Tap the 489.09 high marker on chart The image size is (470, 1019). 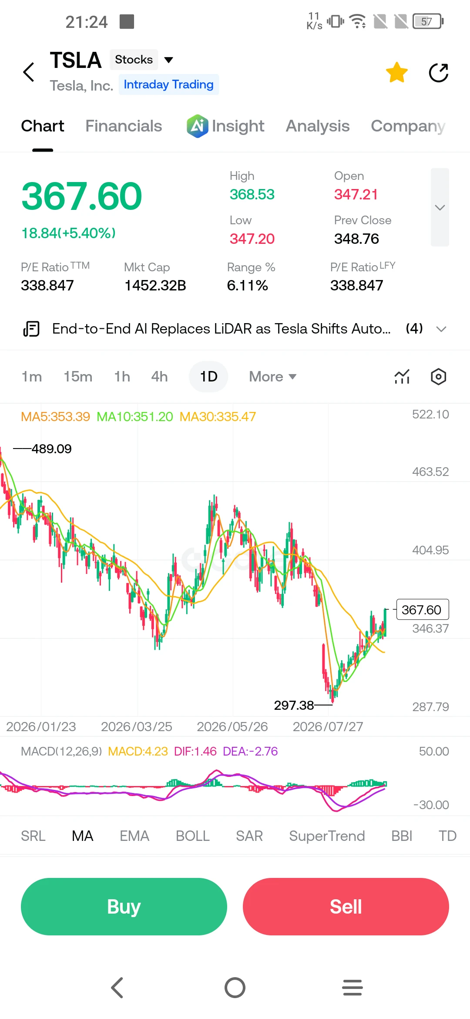tap(51, 449)
